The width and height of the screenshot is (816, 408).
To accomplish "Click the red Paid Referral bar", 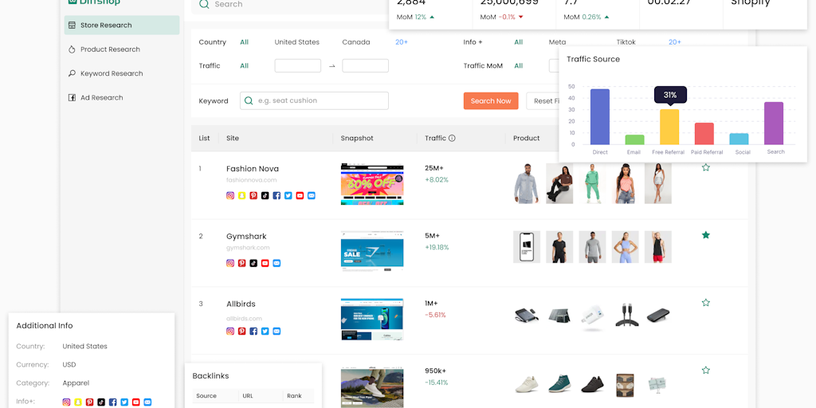I will 704,134.
